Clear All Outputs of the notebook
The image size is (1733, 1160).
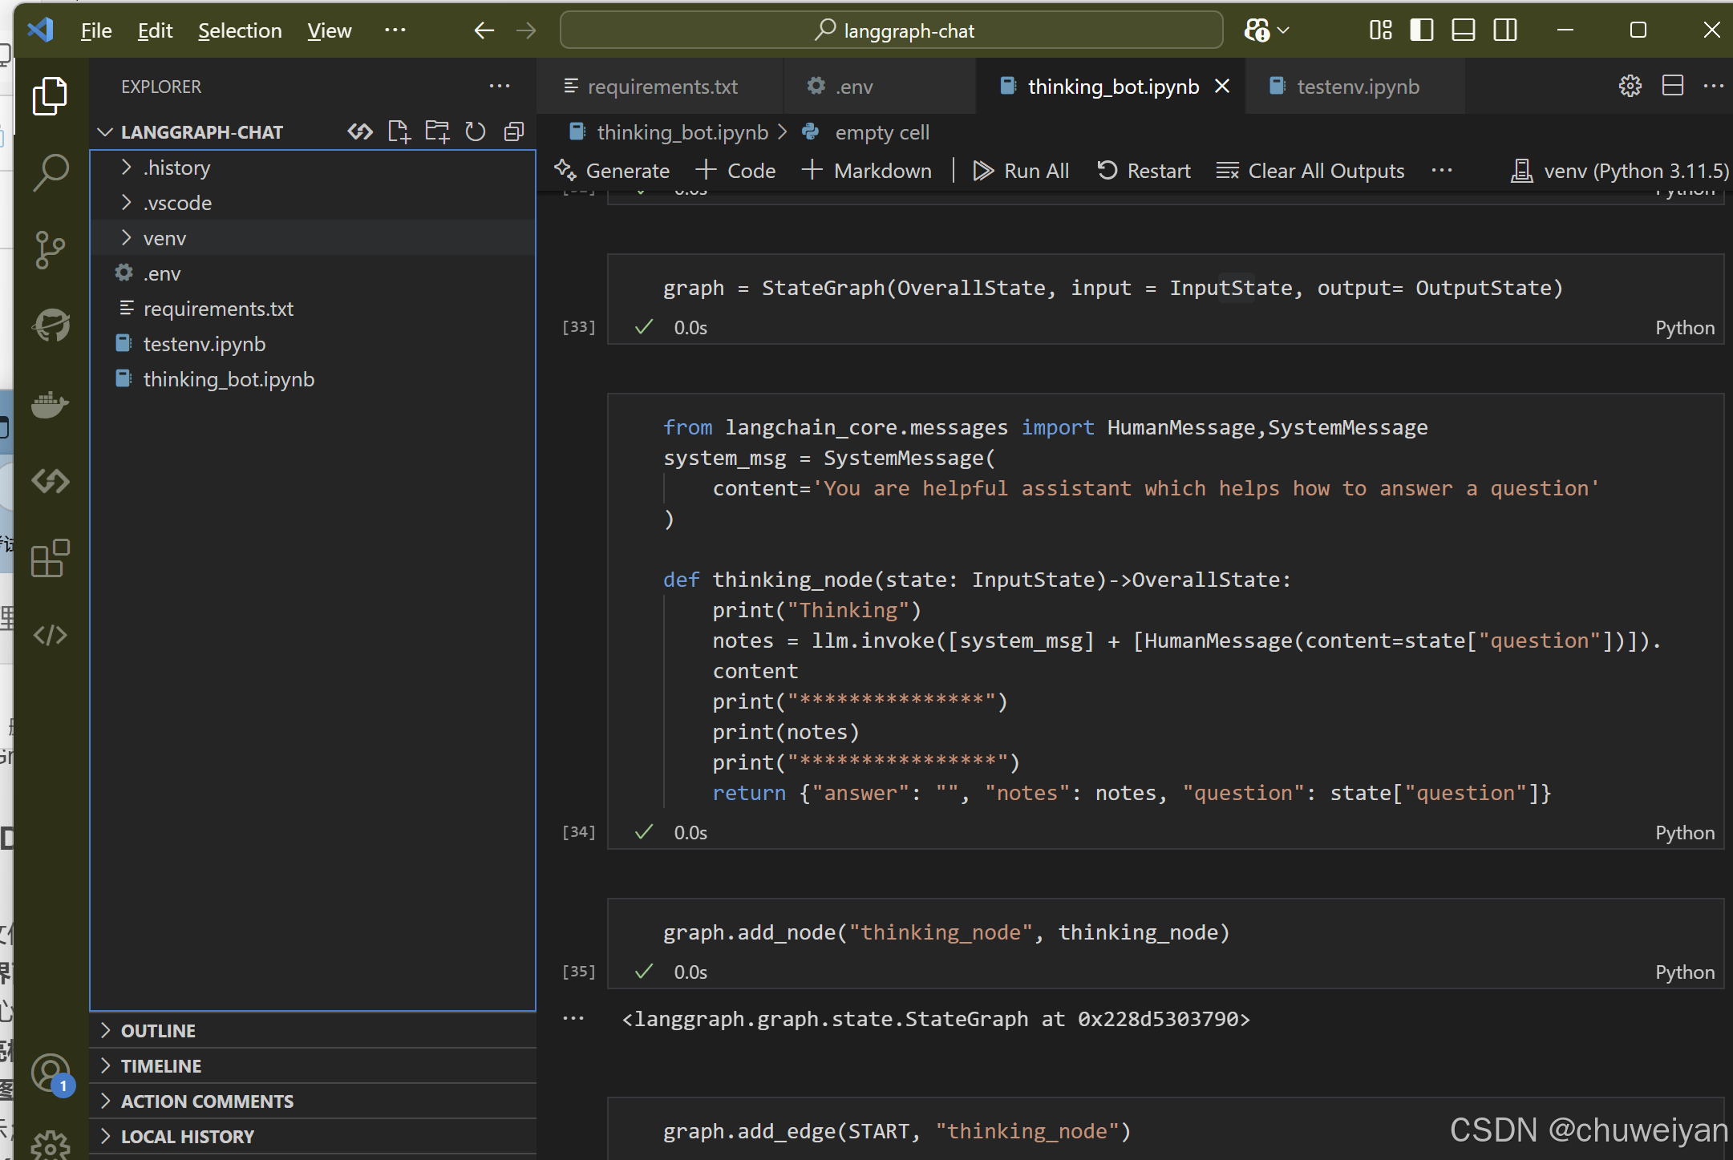point(1310,170)
